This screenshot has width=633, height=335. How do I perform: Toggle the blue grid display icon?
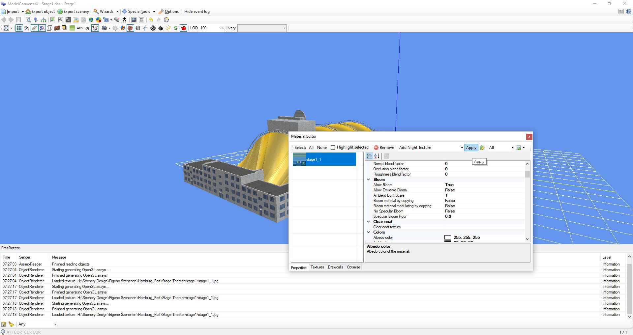pyautogui.click(x=19, y=28)
